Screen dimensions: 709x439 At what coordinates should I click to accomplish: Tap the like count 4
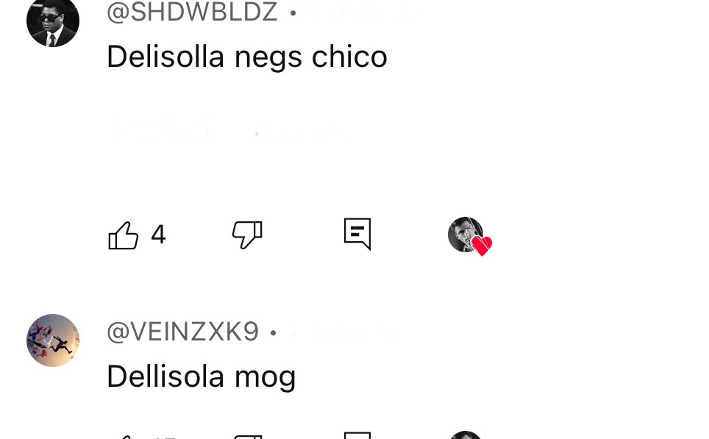[158, 235]
